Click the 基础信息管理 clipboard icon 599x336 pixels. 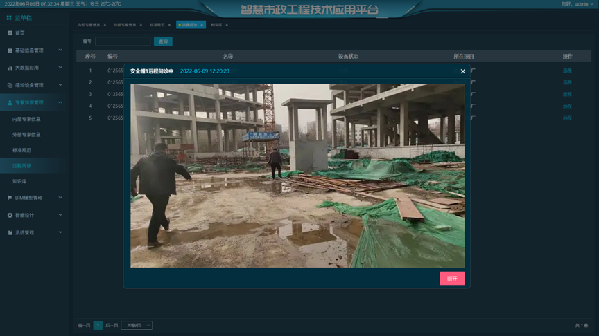(x=10, y=50)
